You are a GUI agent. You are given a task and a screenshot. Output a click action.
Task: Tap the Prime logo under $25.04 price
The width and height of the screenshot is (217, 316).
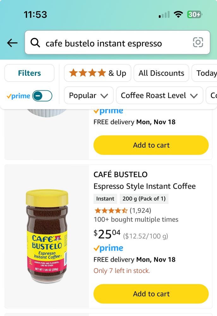(x=108, y=248)
